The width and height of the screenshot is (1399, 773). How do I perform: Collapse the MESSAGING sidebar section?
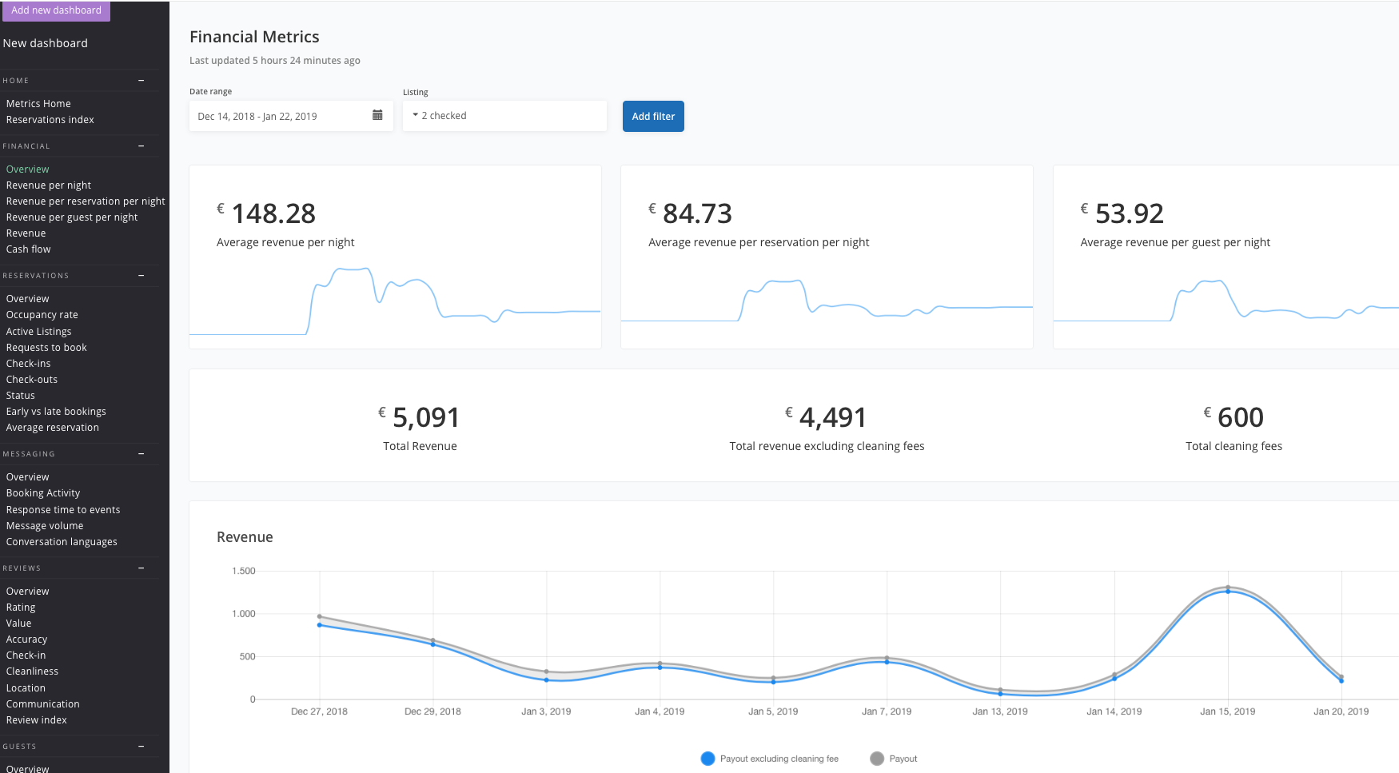coord(141,454)
